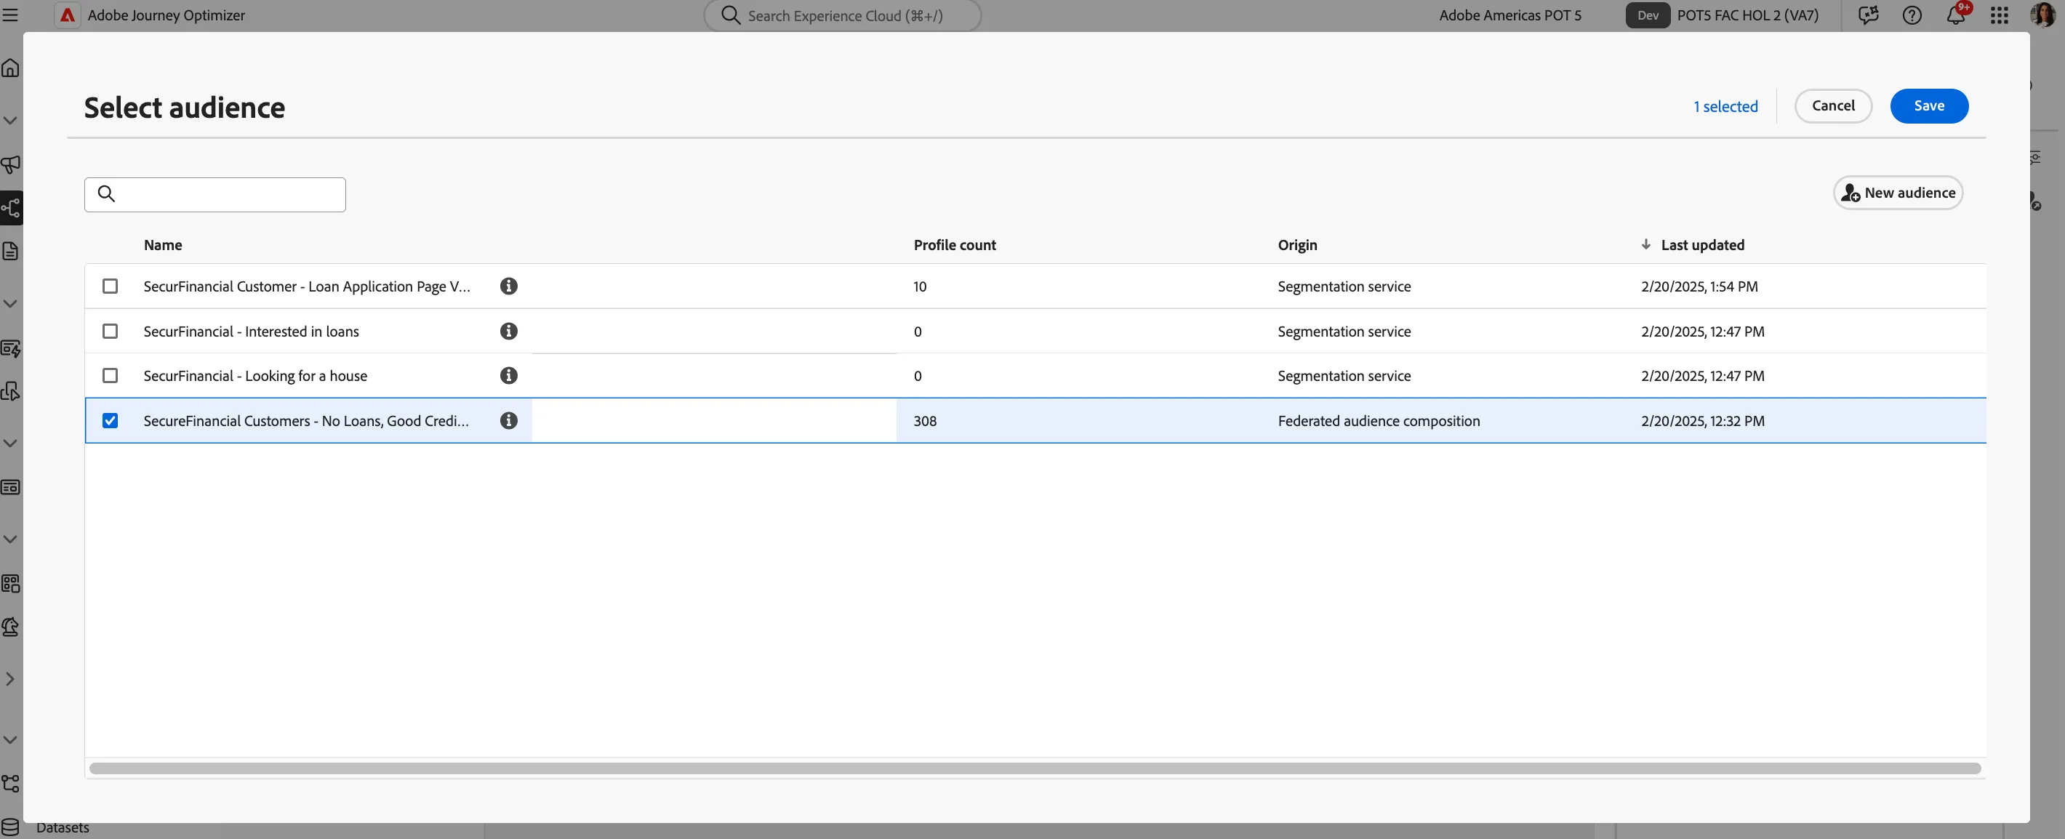Open the app switcher grid icon
This screenshot has height=839, width=2065.
2000,15
